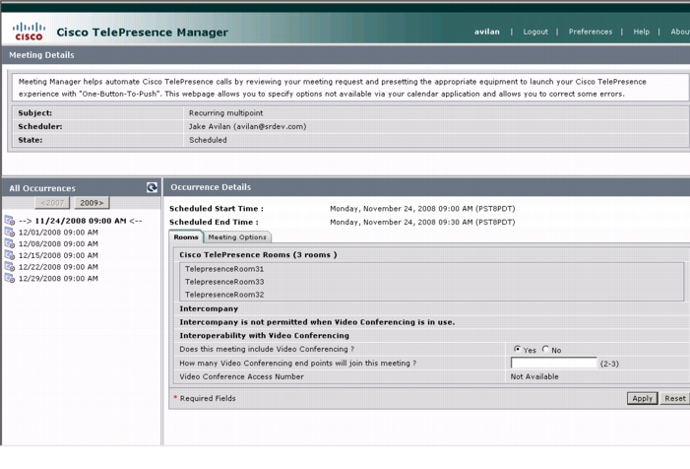Reset the occurrence form
Viewport: 690px width, 469px height.
point(675,398)
